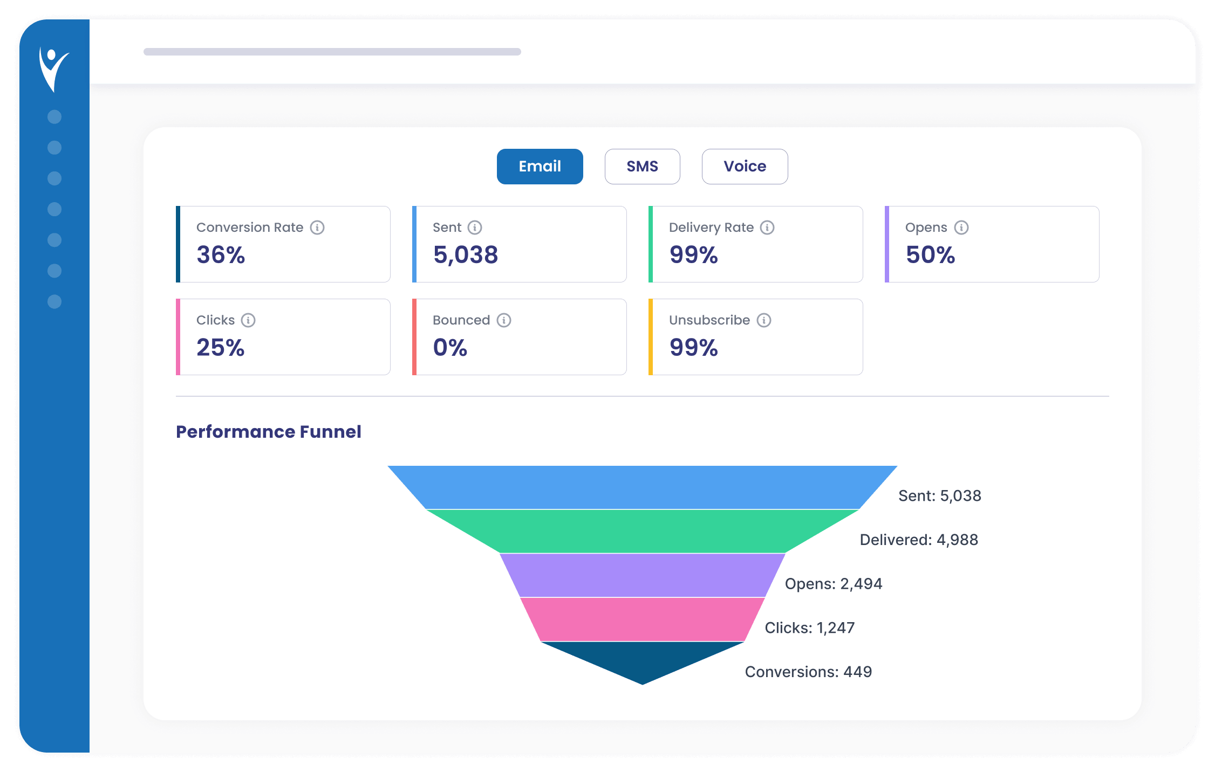Click the Unsubscribe info icon

[x=764, y=320]
